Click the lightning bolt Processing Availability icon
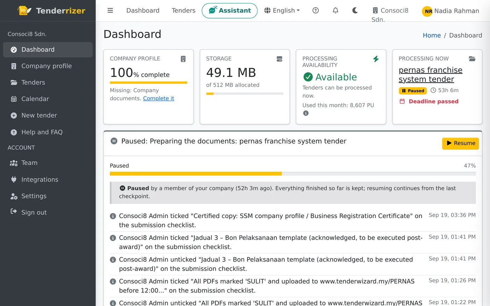Screen dimensions: 490x306 376,59
